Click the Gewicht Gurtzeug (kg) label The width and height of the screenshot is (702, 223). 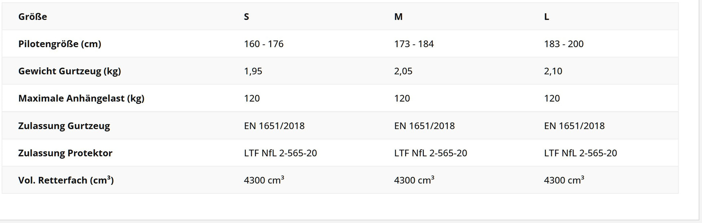(70, 71)
